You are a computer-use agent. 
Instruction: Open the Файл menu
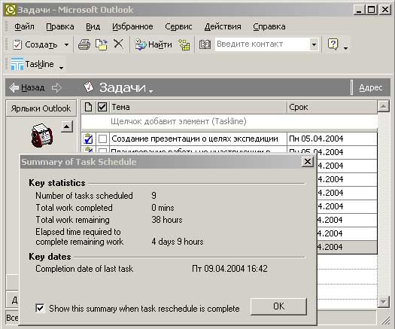pos(24,26)
